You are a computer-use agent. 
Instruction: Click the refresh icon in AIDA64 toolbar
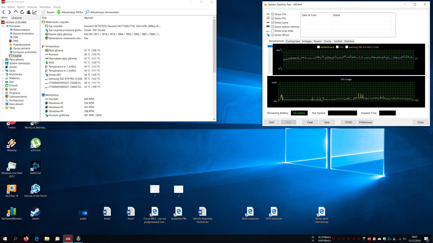click(x=22, y=12)
